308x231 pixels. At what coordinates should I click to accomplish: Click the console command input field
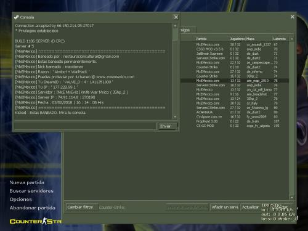[x=85, y=126]
